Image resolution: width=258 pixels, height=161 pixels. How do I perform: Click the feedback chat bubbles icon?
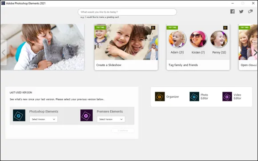250,12
